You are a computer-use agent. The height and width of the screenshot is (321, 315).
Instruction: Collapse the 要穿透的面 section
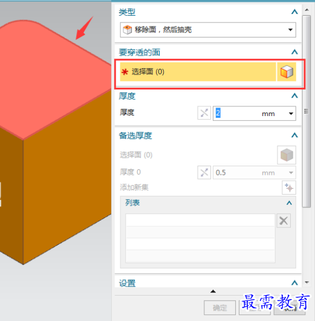294,52
